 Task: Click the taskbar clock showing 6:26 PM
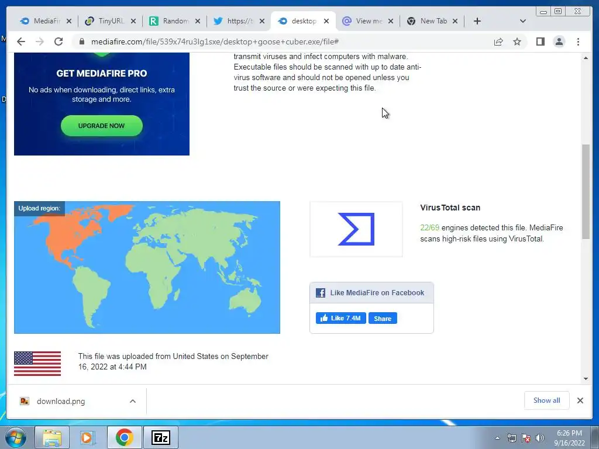[569, 438]
